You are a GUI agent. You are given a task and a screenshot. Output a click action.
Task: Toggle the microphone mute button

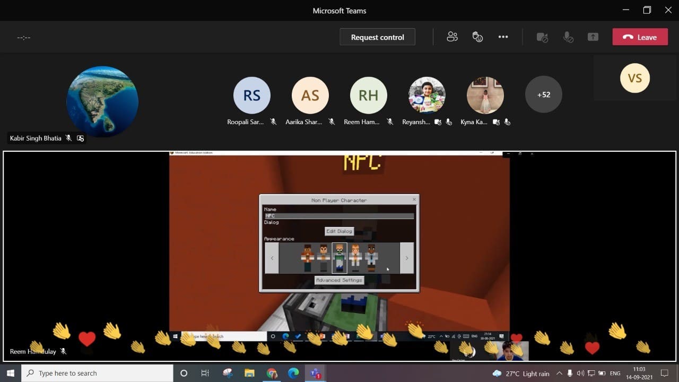click(568, 37)
